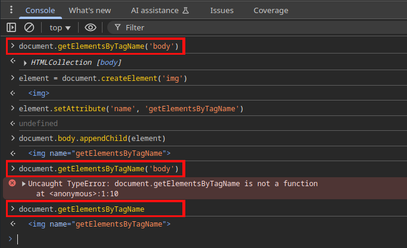Click the <img> element output result
This screenshot has height=248, width=407.
click(x=39, y=93)
